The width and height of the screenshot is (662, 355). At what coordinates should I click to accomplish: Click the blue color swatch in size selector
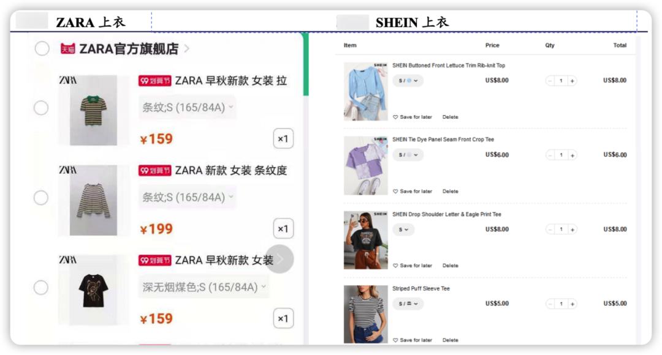point(409,81)
